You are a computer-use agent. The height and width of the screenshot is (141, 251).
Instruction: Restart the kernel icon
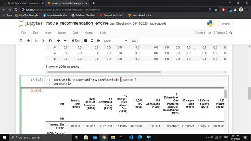pos(92,41)
